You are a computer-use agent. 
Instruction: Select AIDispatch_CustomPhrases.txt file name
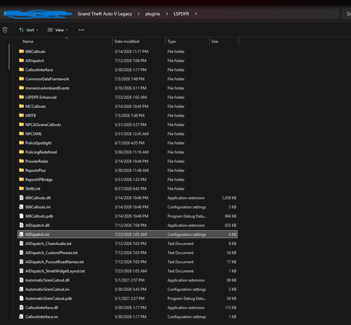(x=52, y=253)
